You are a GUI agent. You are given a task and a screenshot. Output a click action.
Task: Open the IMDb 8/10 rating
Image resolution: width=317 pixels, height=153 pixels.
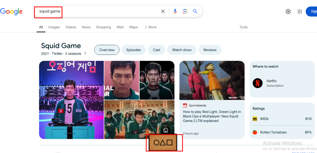point(282,119)
